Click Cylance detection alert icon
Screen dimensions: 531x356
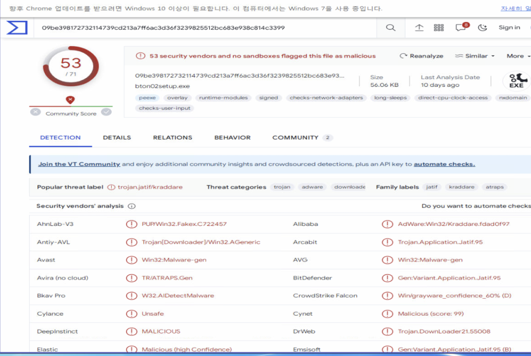click(131, 314)
